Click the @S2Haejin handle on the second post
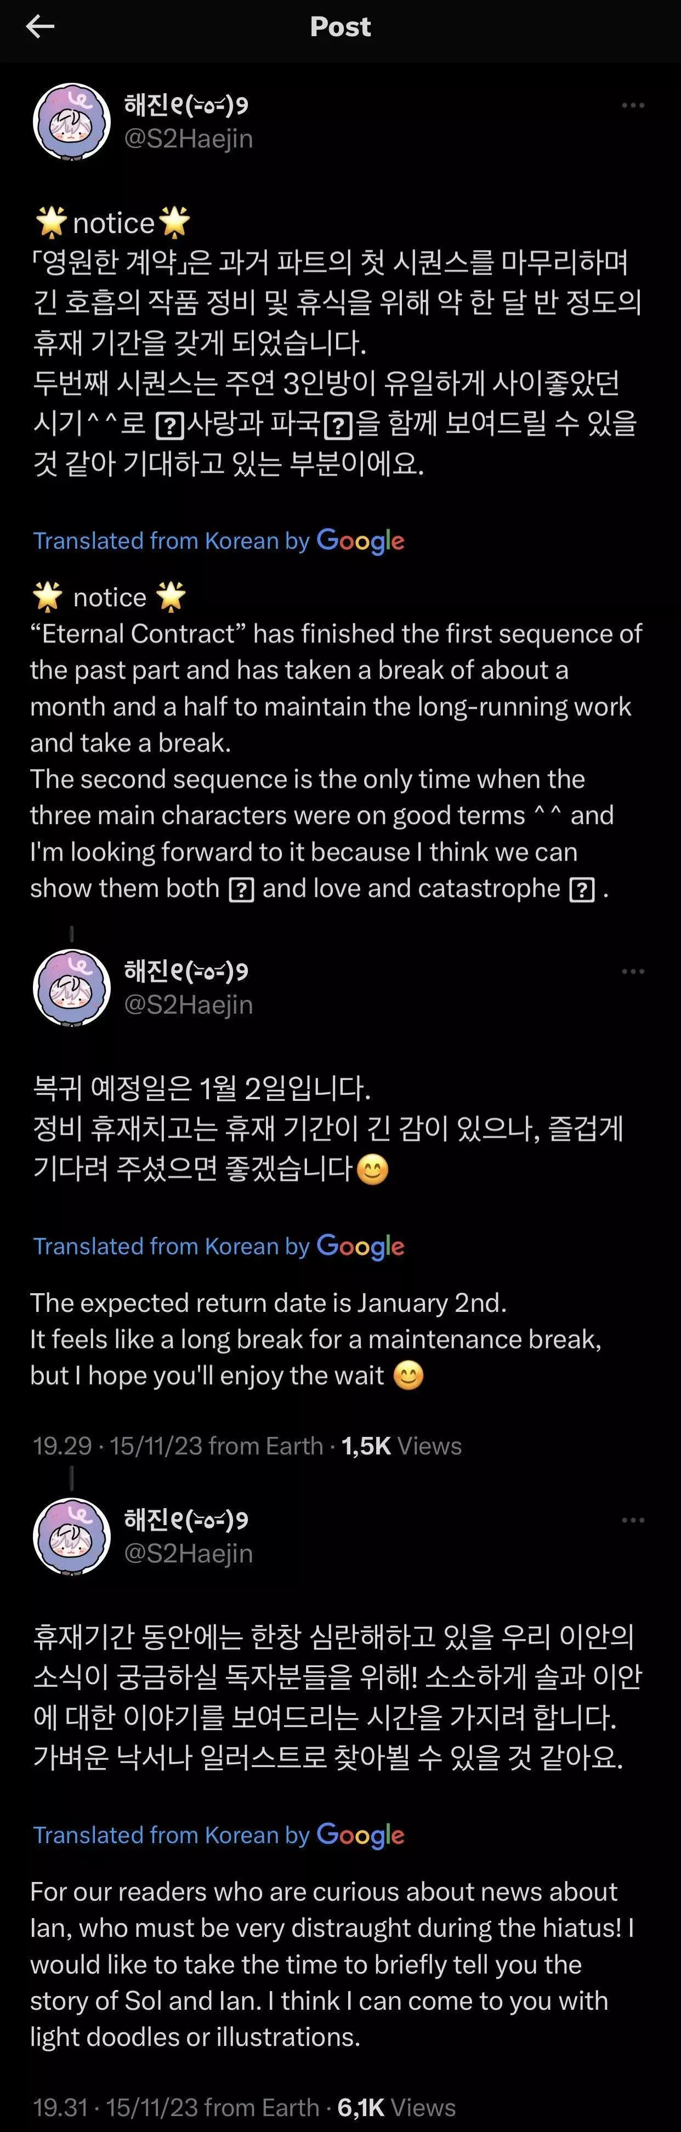 [188, 1004]
